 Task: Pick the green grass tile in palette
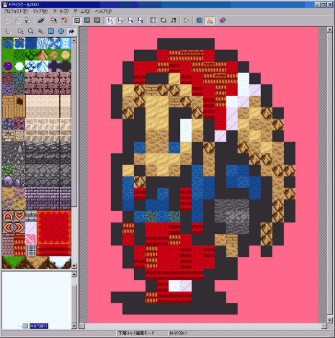click(x=8, y=55)
